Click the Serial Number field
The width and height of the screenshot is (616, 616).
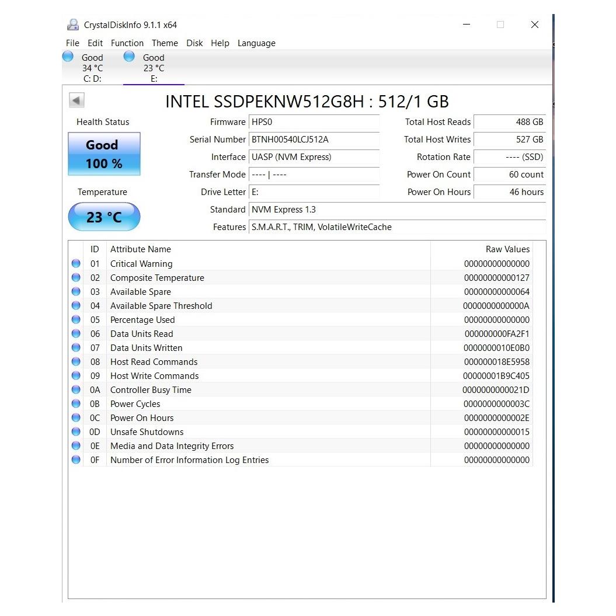314,140
